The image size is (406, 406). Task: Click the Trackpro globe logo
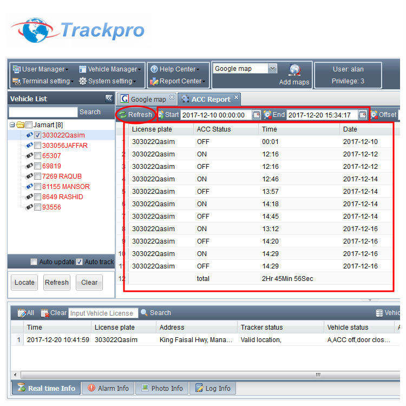tap(36, 30)
